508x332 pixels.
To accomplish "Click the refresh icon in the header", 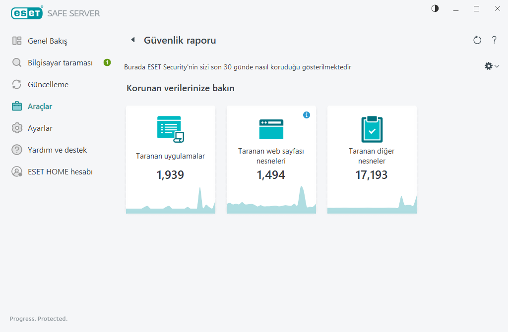I will [x=477, y=40].
